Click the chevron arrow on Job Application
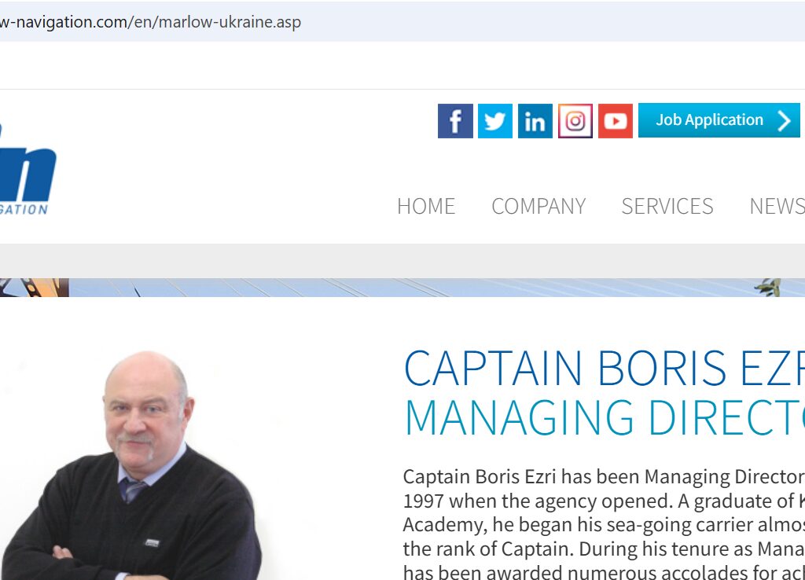Screen dimensions: 805x580 784,120
